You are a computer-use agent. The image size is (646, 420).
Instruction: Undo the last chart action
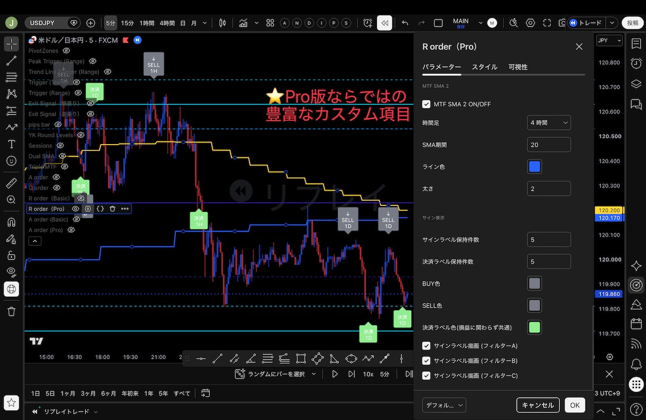(405, 23)
